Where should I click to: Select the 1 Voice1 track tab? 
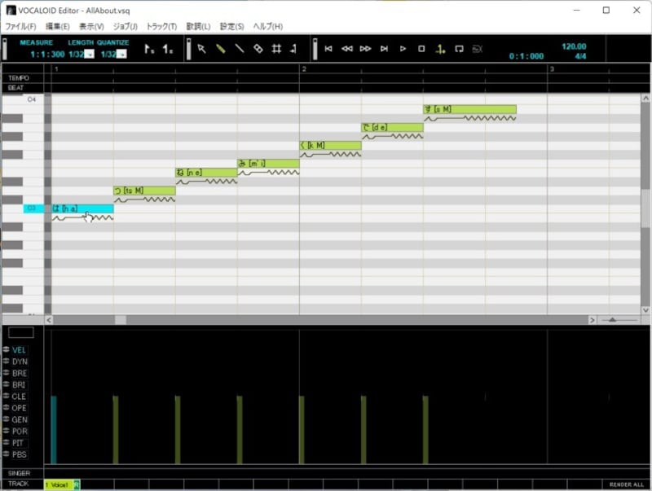pos(58,484)
